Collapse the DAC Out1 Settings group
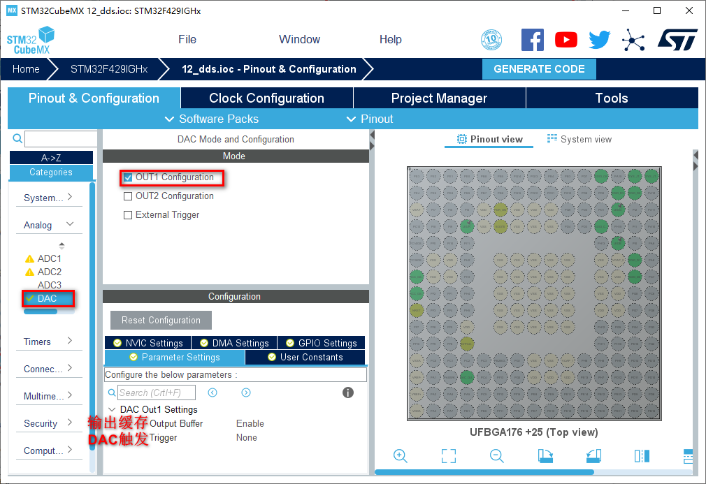 [113, 409]
